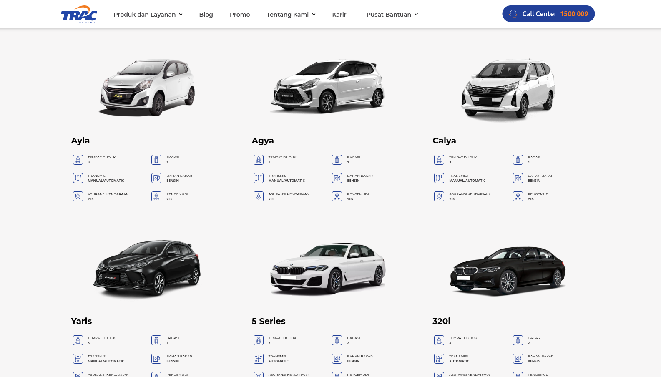Click Ayla's Transmisi gearshift icon
The height and width of the screenshot is (377, 661).
click(x=78, y=178)
